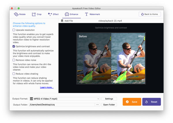Image resolution: width=173 pixels, height=123 pixels.
Task: Enable Upscale resolution checkbox
Action: [x=14, y=30]
